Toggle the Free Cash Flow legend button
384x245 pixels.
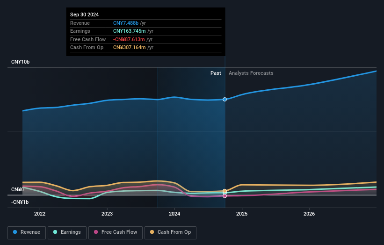point(116,232)
